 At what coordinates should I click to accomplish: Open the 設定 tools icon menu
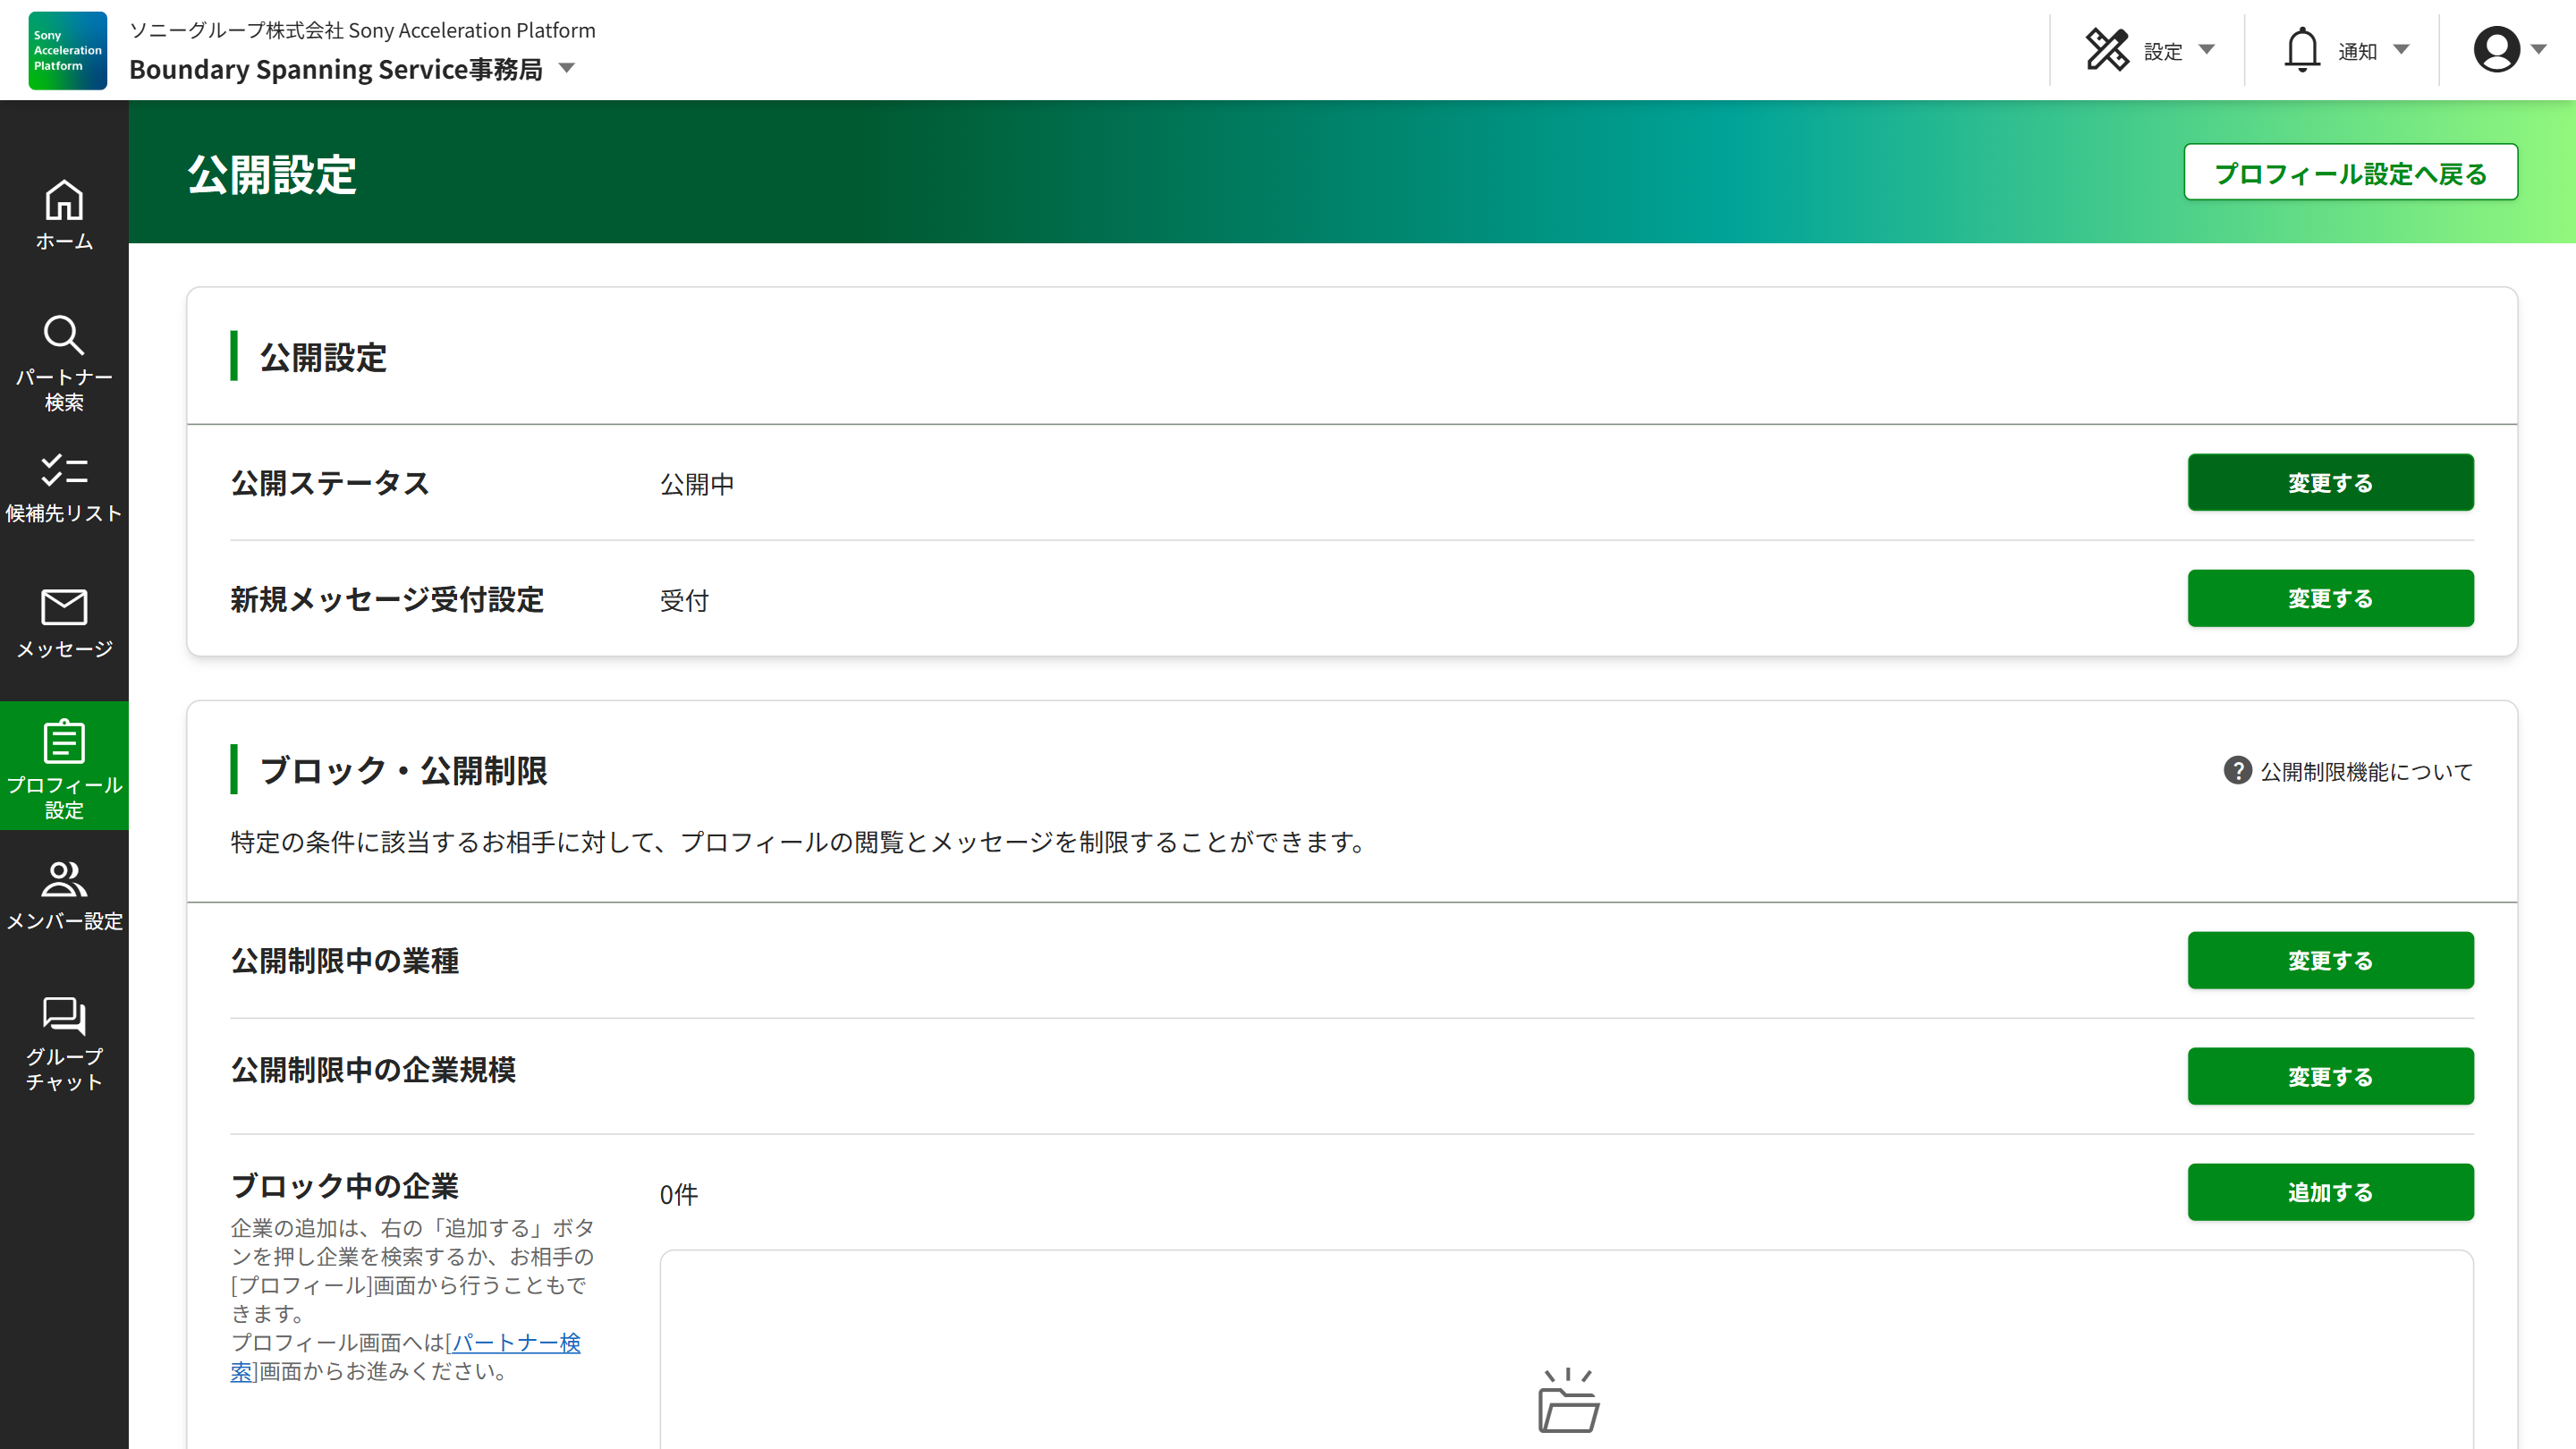(2108, 48)
